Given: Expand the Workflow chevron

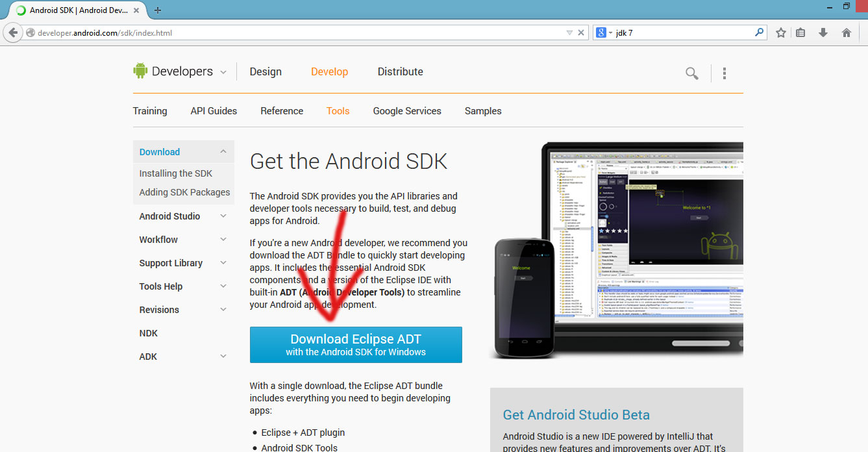Looking at the screenshot, I should coord(223,240).
